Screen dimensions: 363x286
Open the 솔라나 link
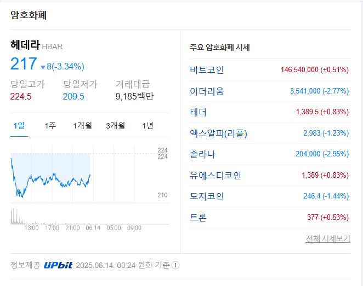click(x=202, y=154)
